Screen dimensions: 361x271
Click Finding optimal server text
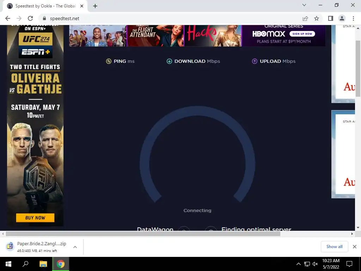(x=256, y=229)
